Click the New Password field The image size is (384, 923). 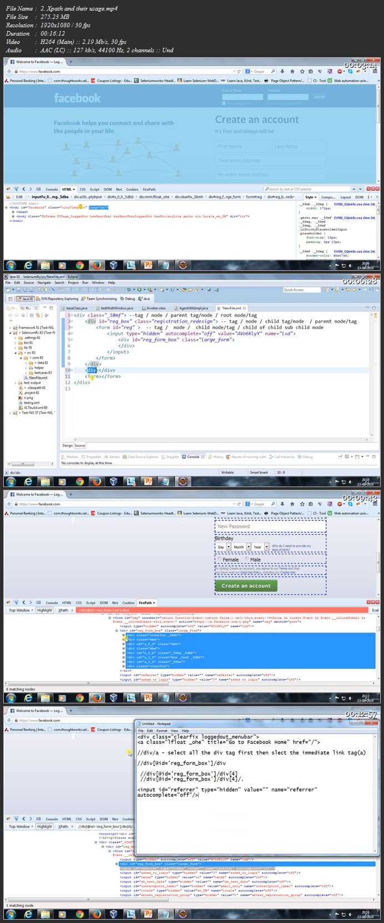270,526
